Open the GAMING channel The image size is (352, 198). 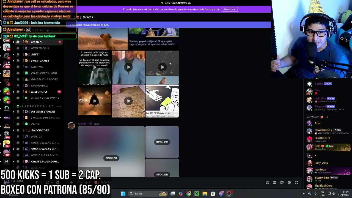coord(38,67)
